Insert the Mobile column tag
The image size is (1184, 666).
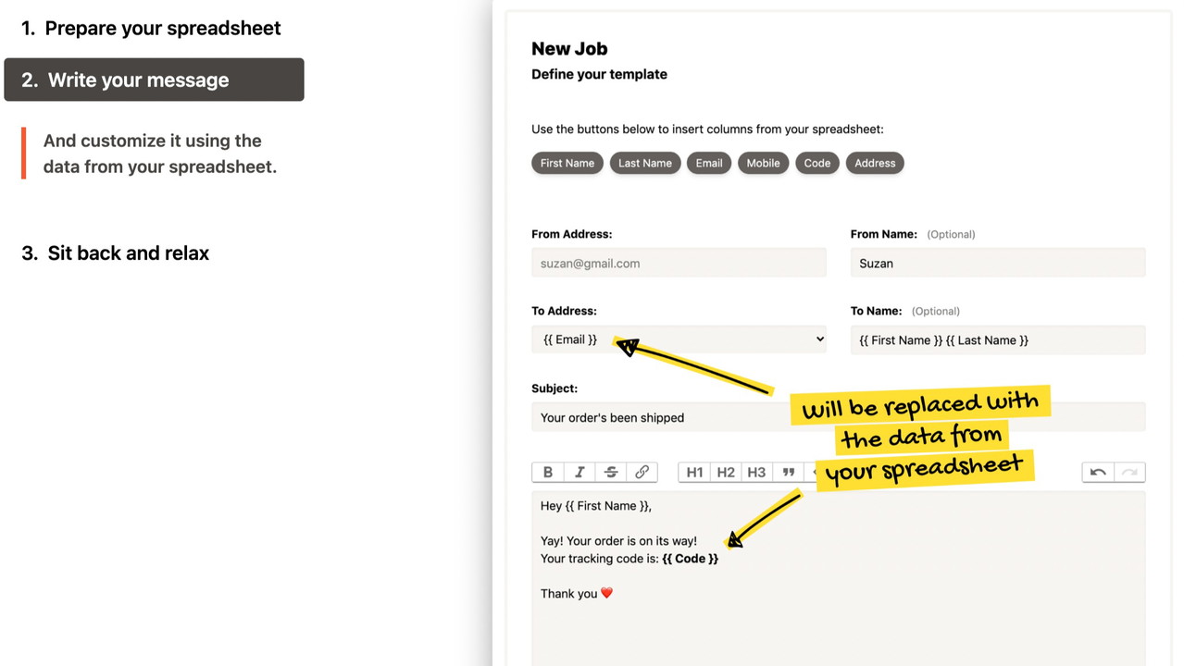click(763, 163)
